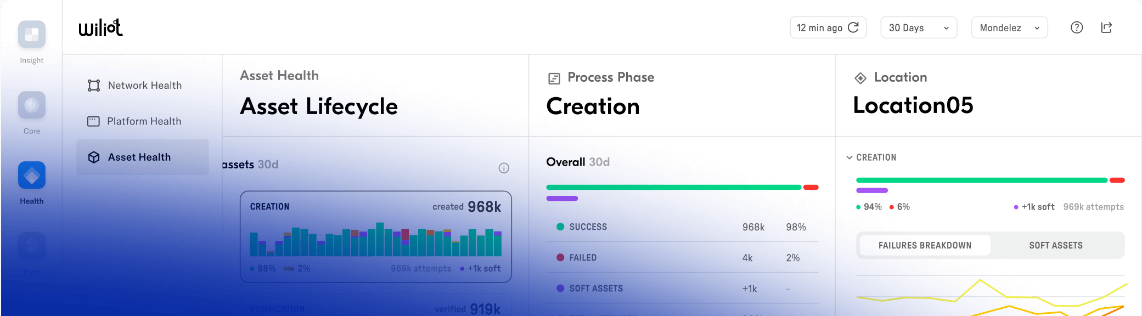Click the SUCCESS row 98% value
The height and width of the screenshot is (316, 1142).
tap(796, 227)
